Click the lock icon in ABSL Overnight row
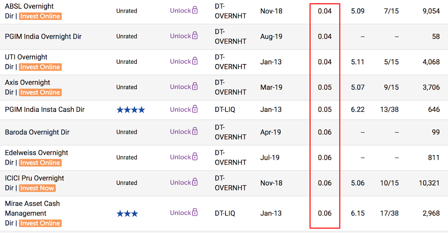 (195, 10)
